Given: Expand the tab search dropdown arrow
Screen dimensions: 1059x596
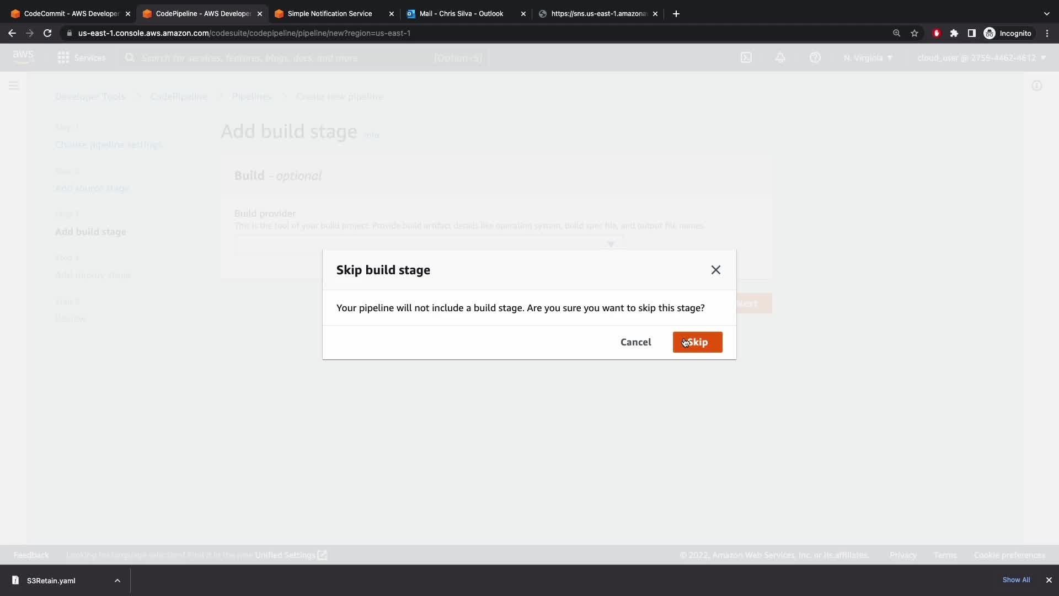Looking at the screenshot, I should pos(1046,14).
